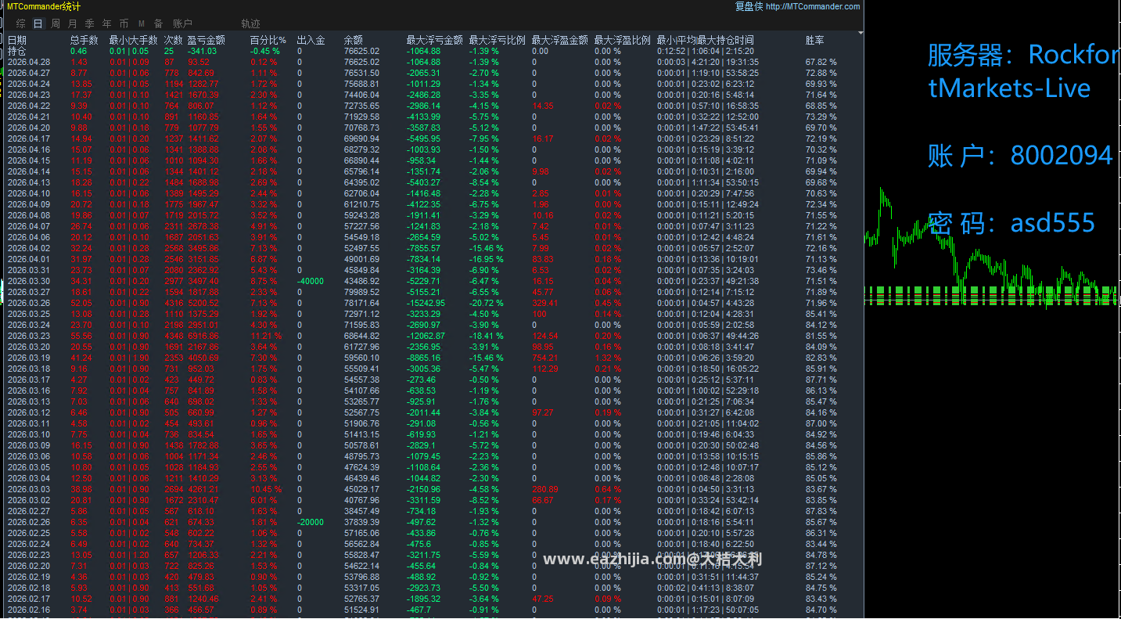Sort by the 总手数 column header
1121x619 pixels.
(84, 40)
